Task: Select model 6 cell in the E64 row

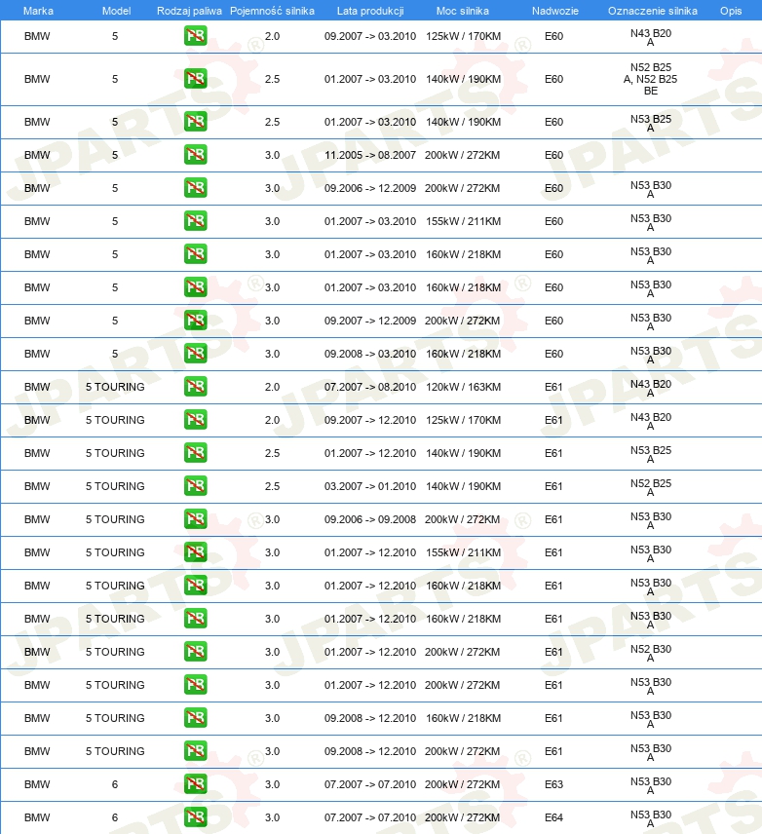Action: pos(114,817)
